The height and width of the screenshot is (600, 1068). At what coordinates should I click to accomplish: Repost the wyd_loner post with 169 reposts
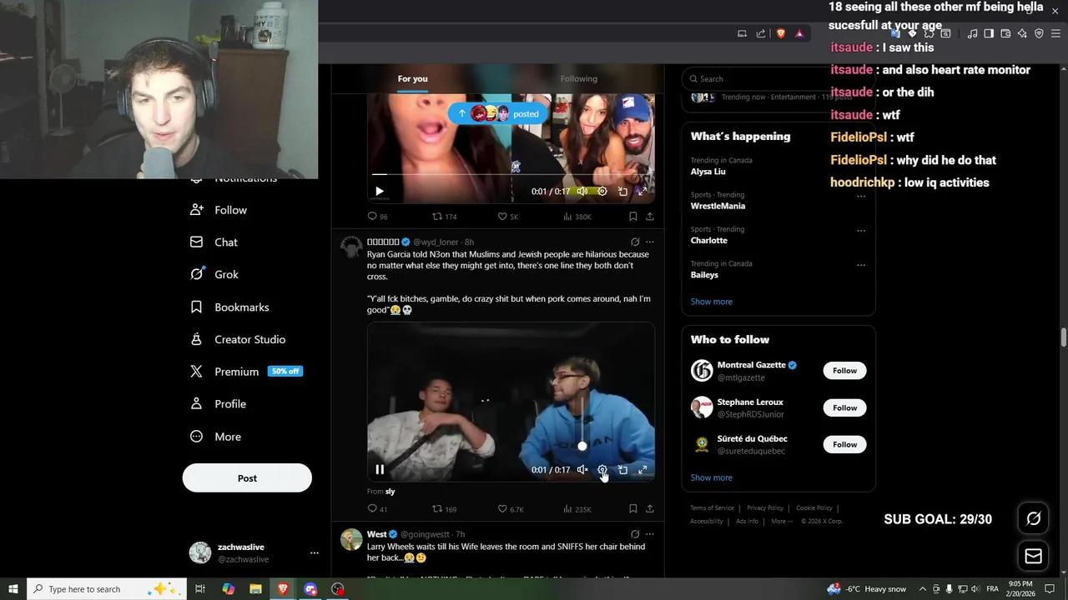coord(444,509)
